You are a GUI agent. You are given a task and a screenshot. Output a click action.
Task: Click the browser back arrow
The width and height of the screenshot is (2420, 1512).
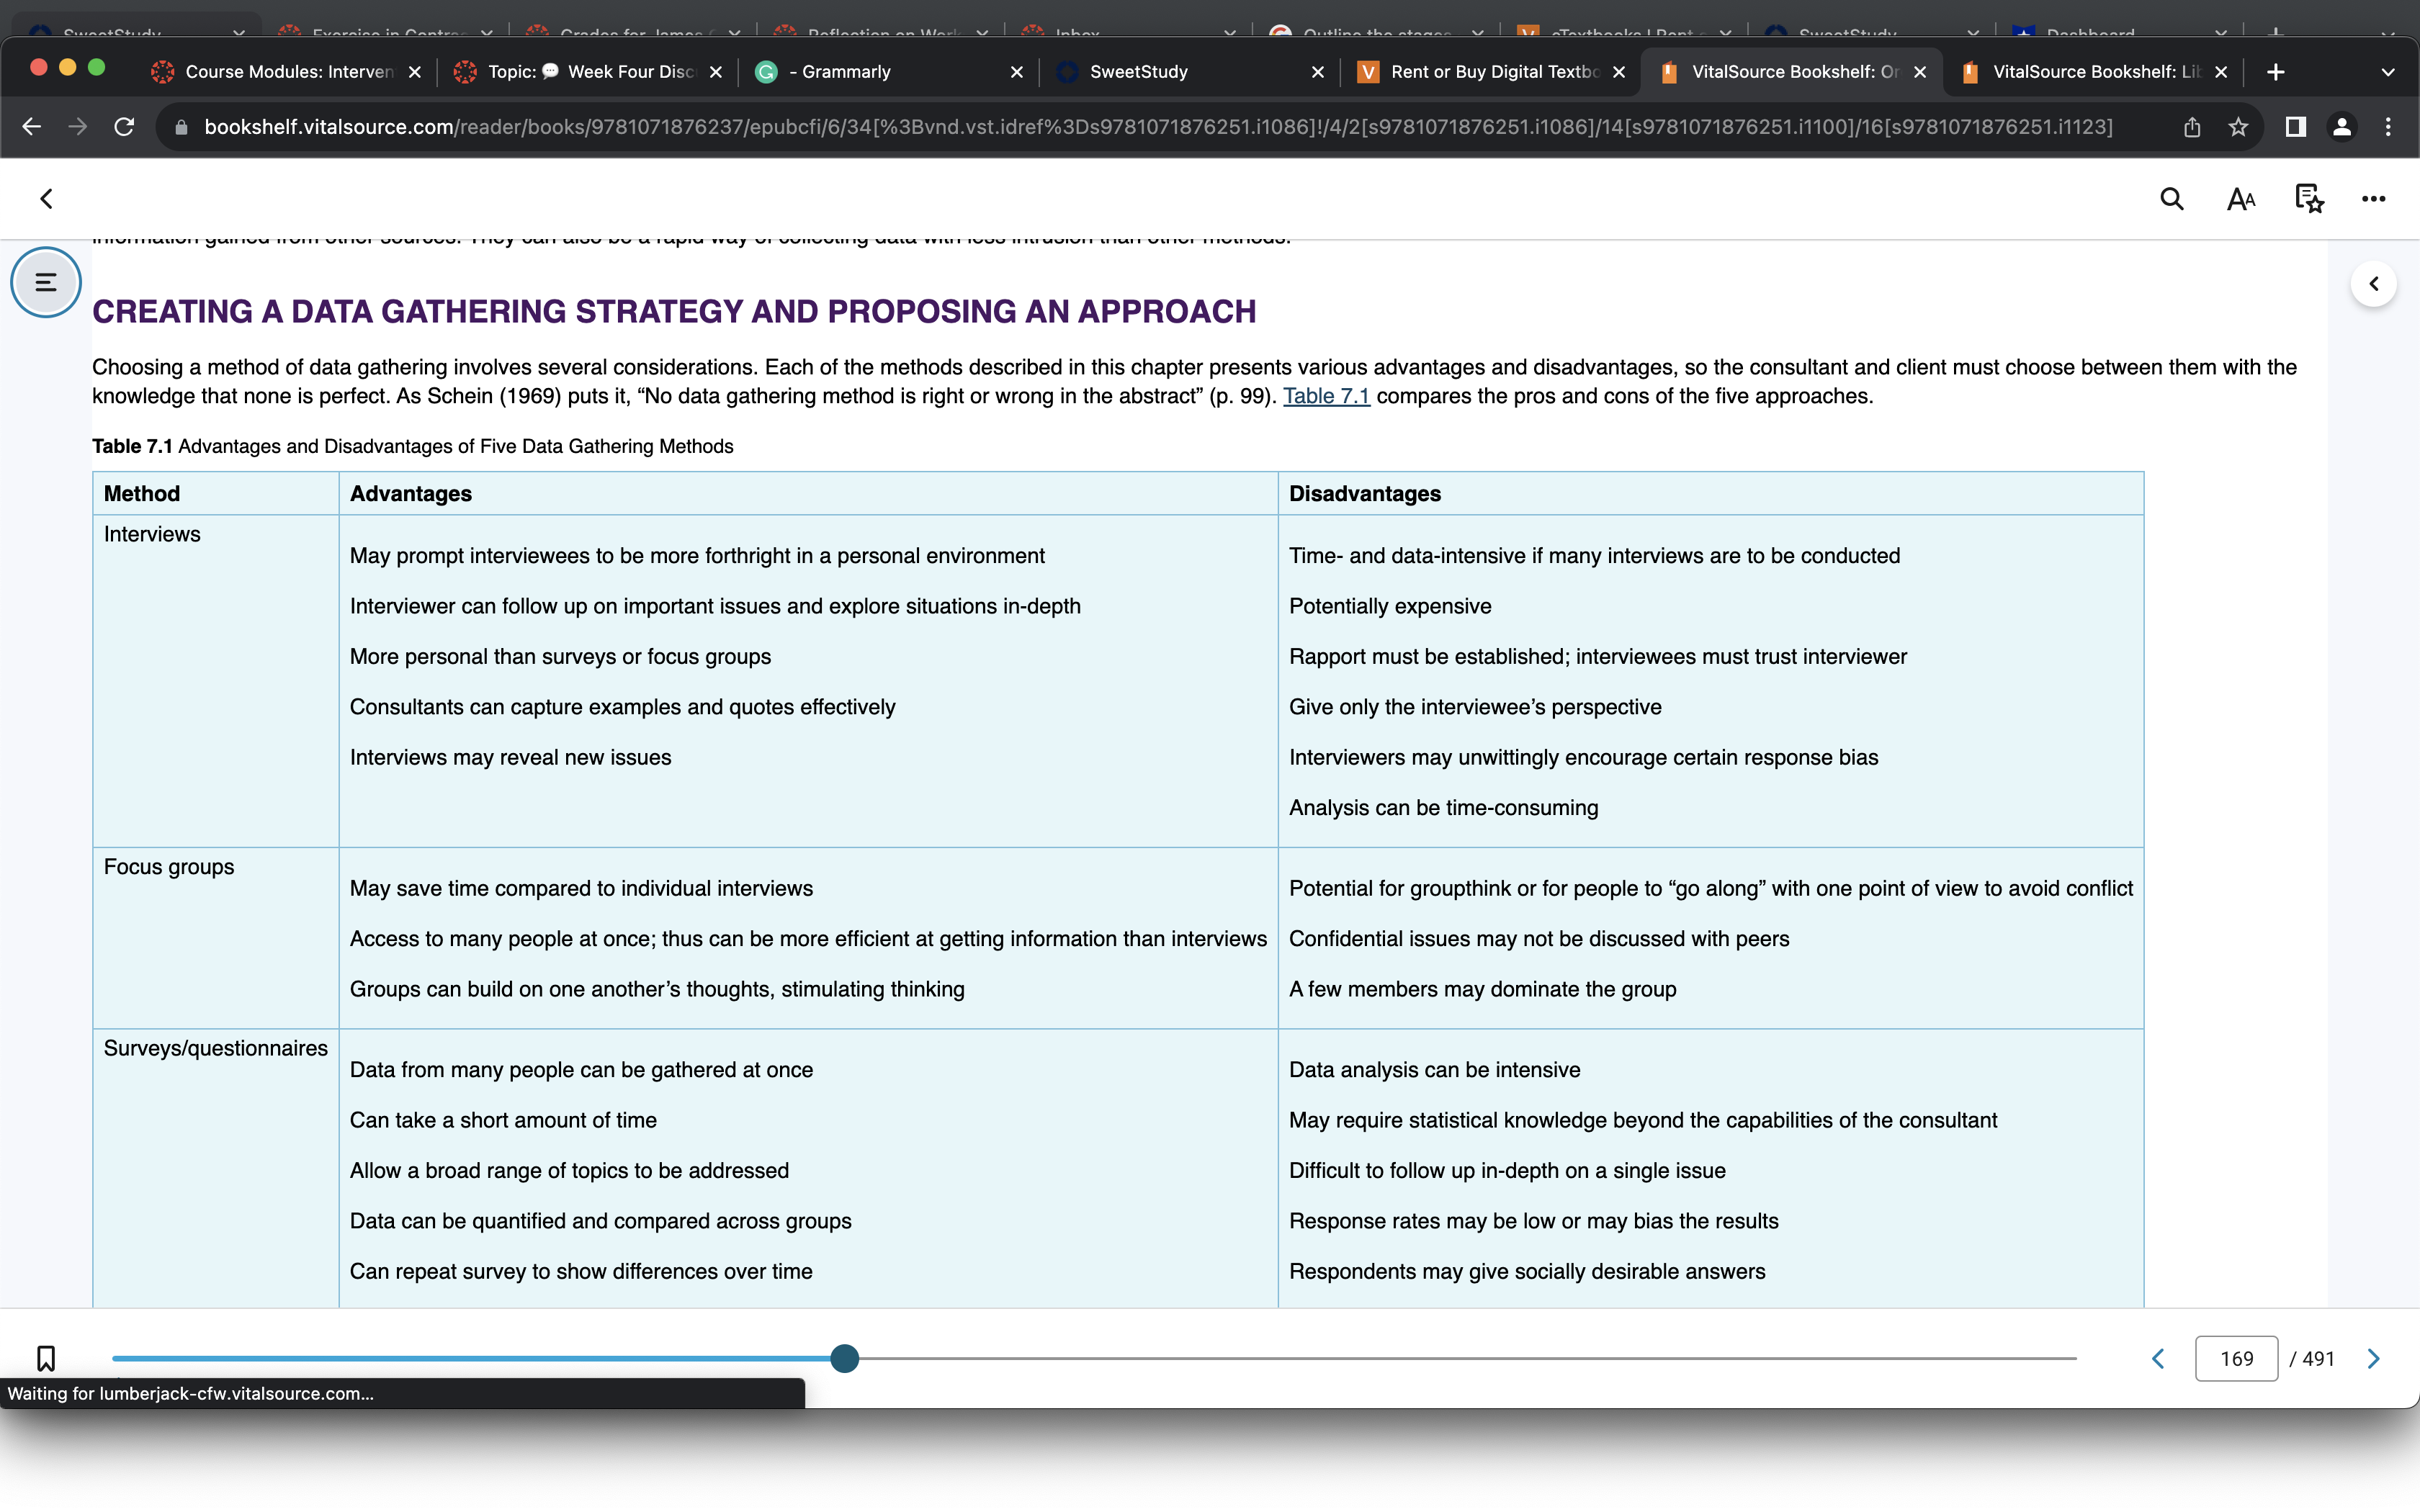coord(32,127)
